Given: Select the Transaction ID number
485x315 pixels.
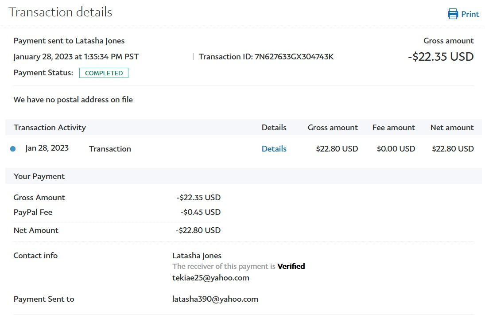Looking at the screenshot, I should [294, 57].
